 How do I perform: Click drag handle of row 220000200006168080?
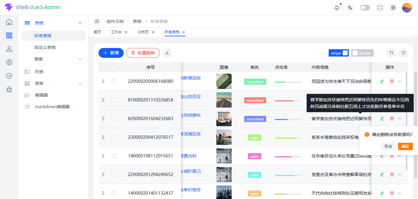coord(103,81)
